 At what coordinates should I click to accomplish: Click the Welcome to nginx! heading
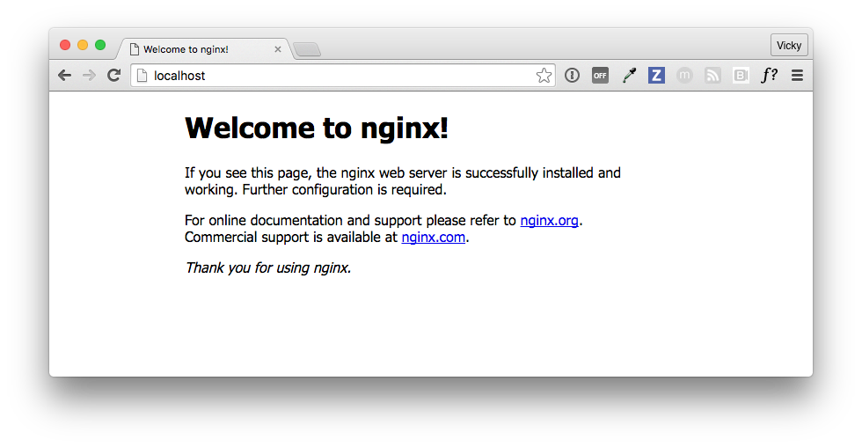click(x=317, y=128)
